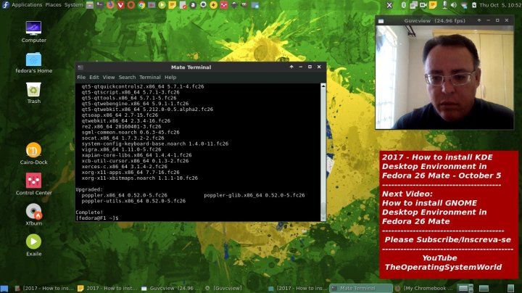This screenshot has height=293, width=522.
Task: Launch Vivaldi browser from the top panel
Action: [x=120, y=4]
